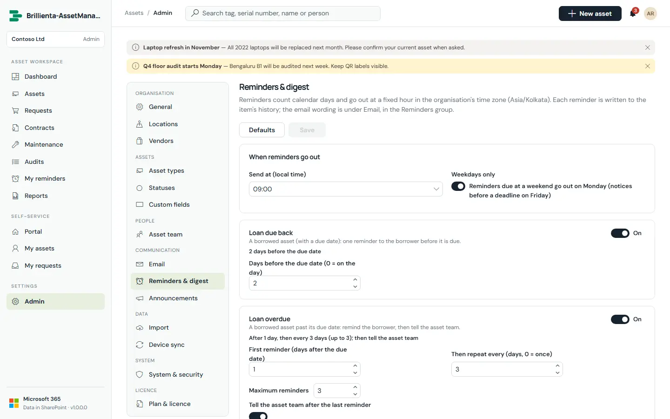Click the Contracts document icon
Viewport: 670px width, 419px height.
tap(15, 128)
